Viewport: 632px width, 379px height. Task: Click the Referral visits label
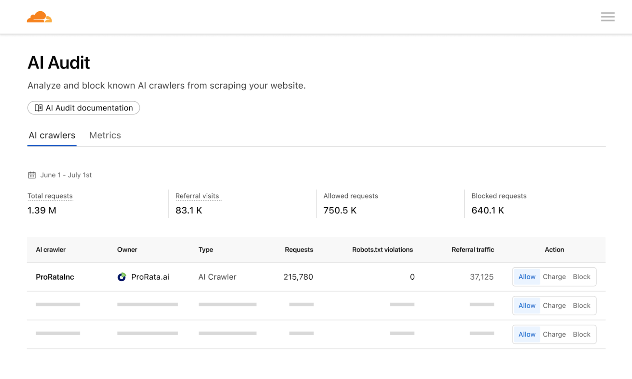tap(197, 196)
